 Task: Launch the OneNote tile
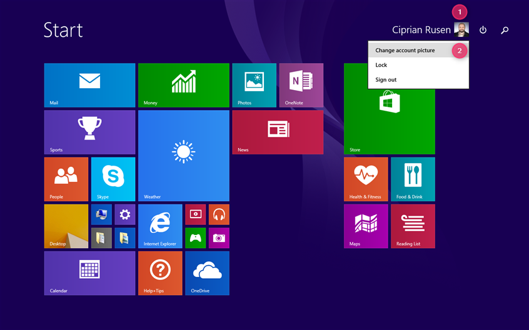point(301,85)
